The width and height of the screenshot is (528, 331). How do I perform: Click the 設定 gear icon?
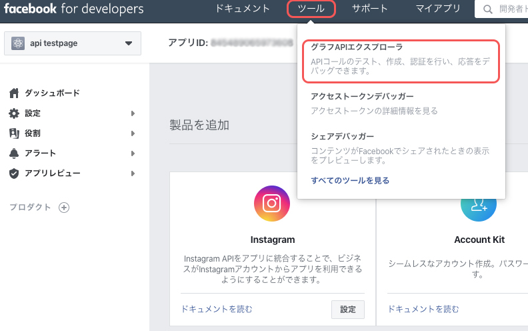coord(14,113)
